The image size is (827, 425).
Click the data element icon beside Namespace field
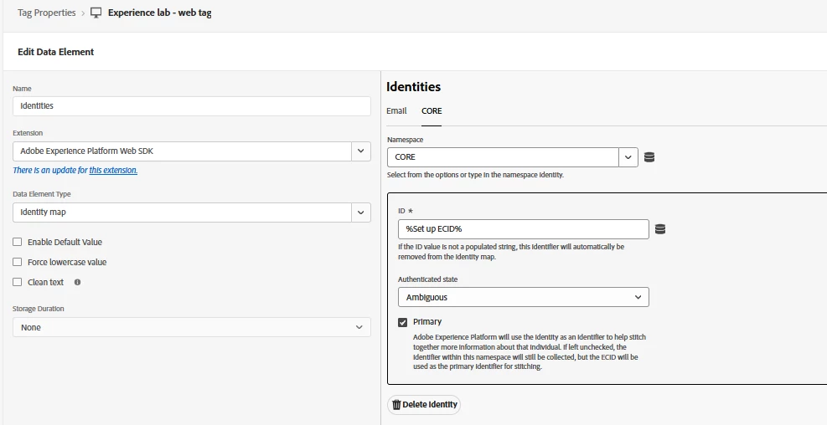click(649, 157)
